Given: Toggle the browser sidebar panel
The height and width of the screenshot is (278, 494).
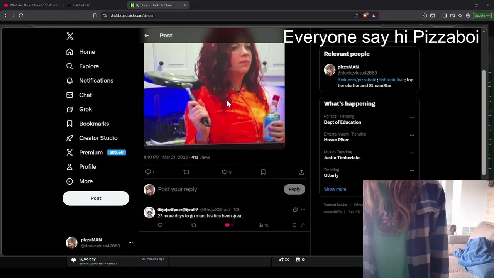Looking at the screenshot, I should coord(445,15).
